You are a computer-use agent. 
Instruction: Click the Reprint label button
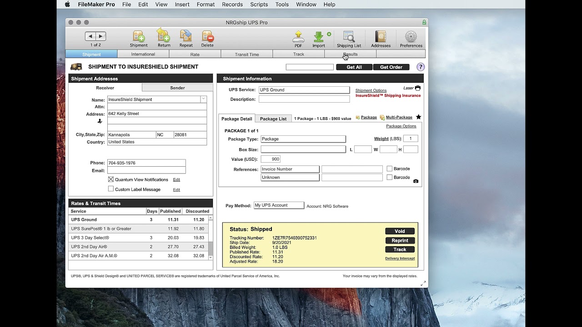tap(400, 240)
